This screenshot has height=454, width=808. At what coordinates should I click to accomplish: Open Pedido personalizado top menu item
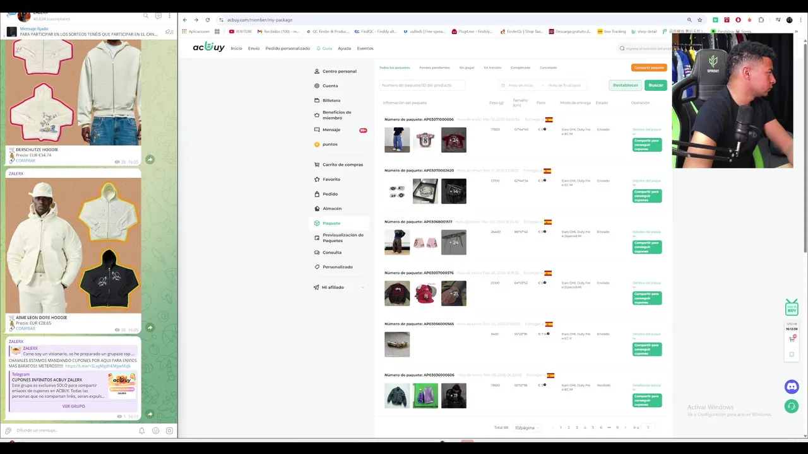click(x=288, y=49)
